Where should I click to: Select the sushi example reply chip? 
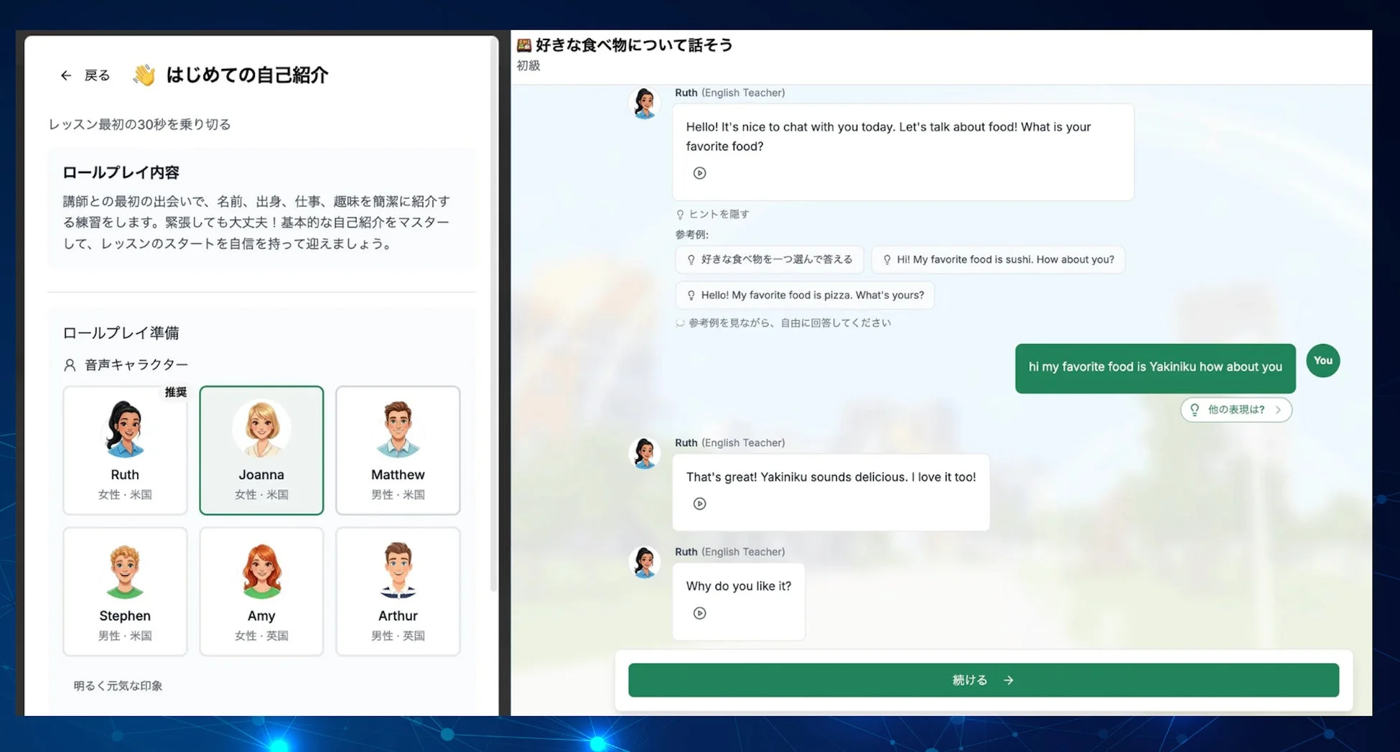[x=998, y=259]
